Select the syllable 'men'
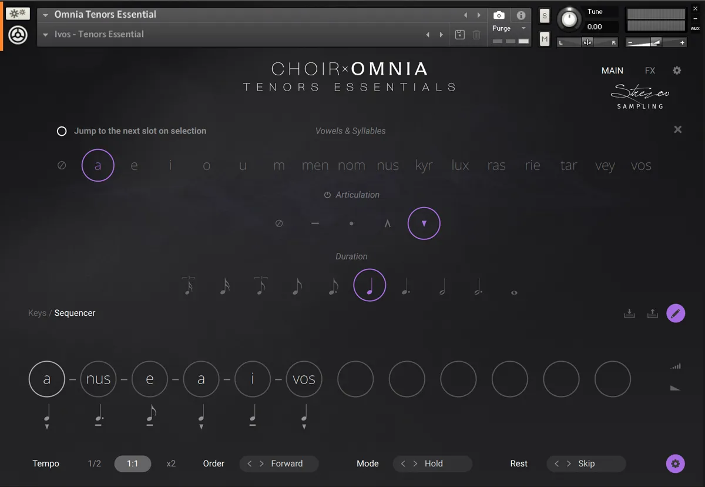 tap(315, 166)
